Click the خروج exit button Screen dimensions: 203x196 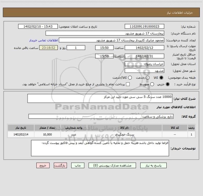[x=43, y=165]
